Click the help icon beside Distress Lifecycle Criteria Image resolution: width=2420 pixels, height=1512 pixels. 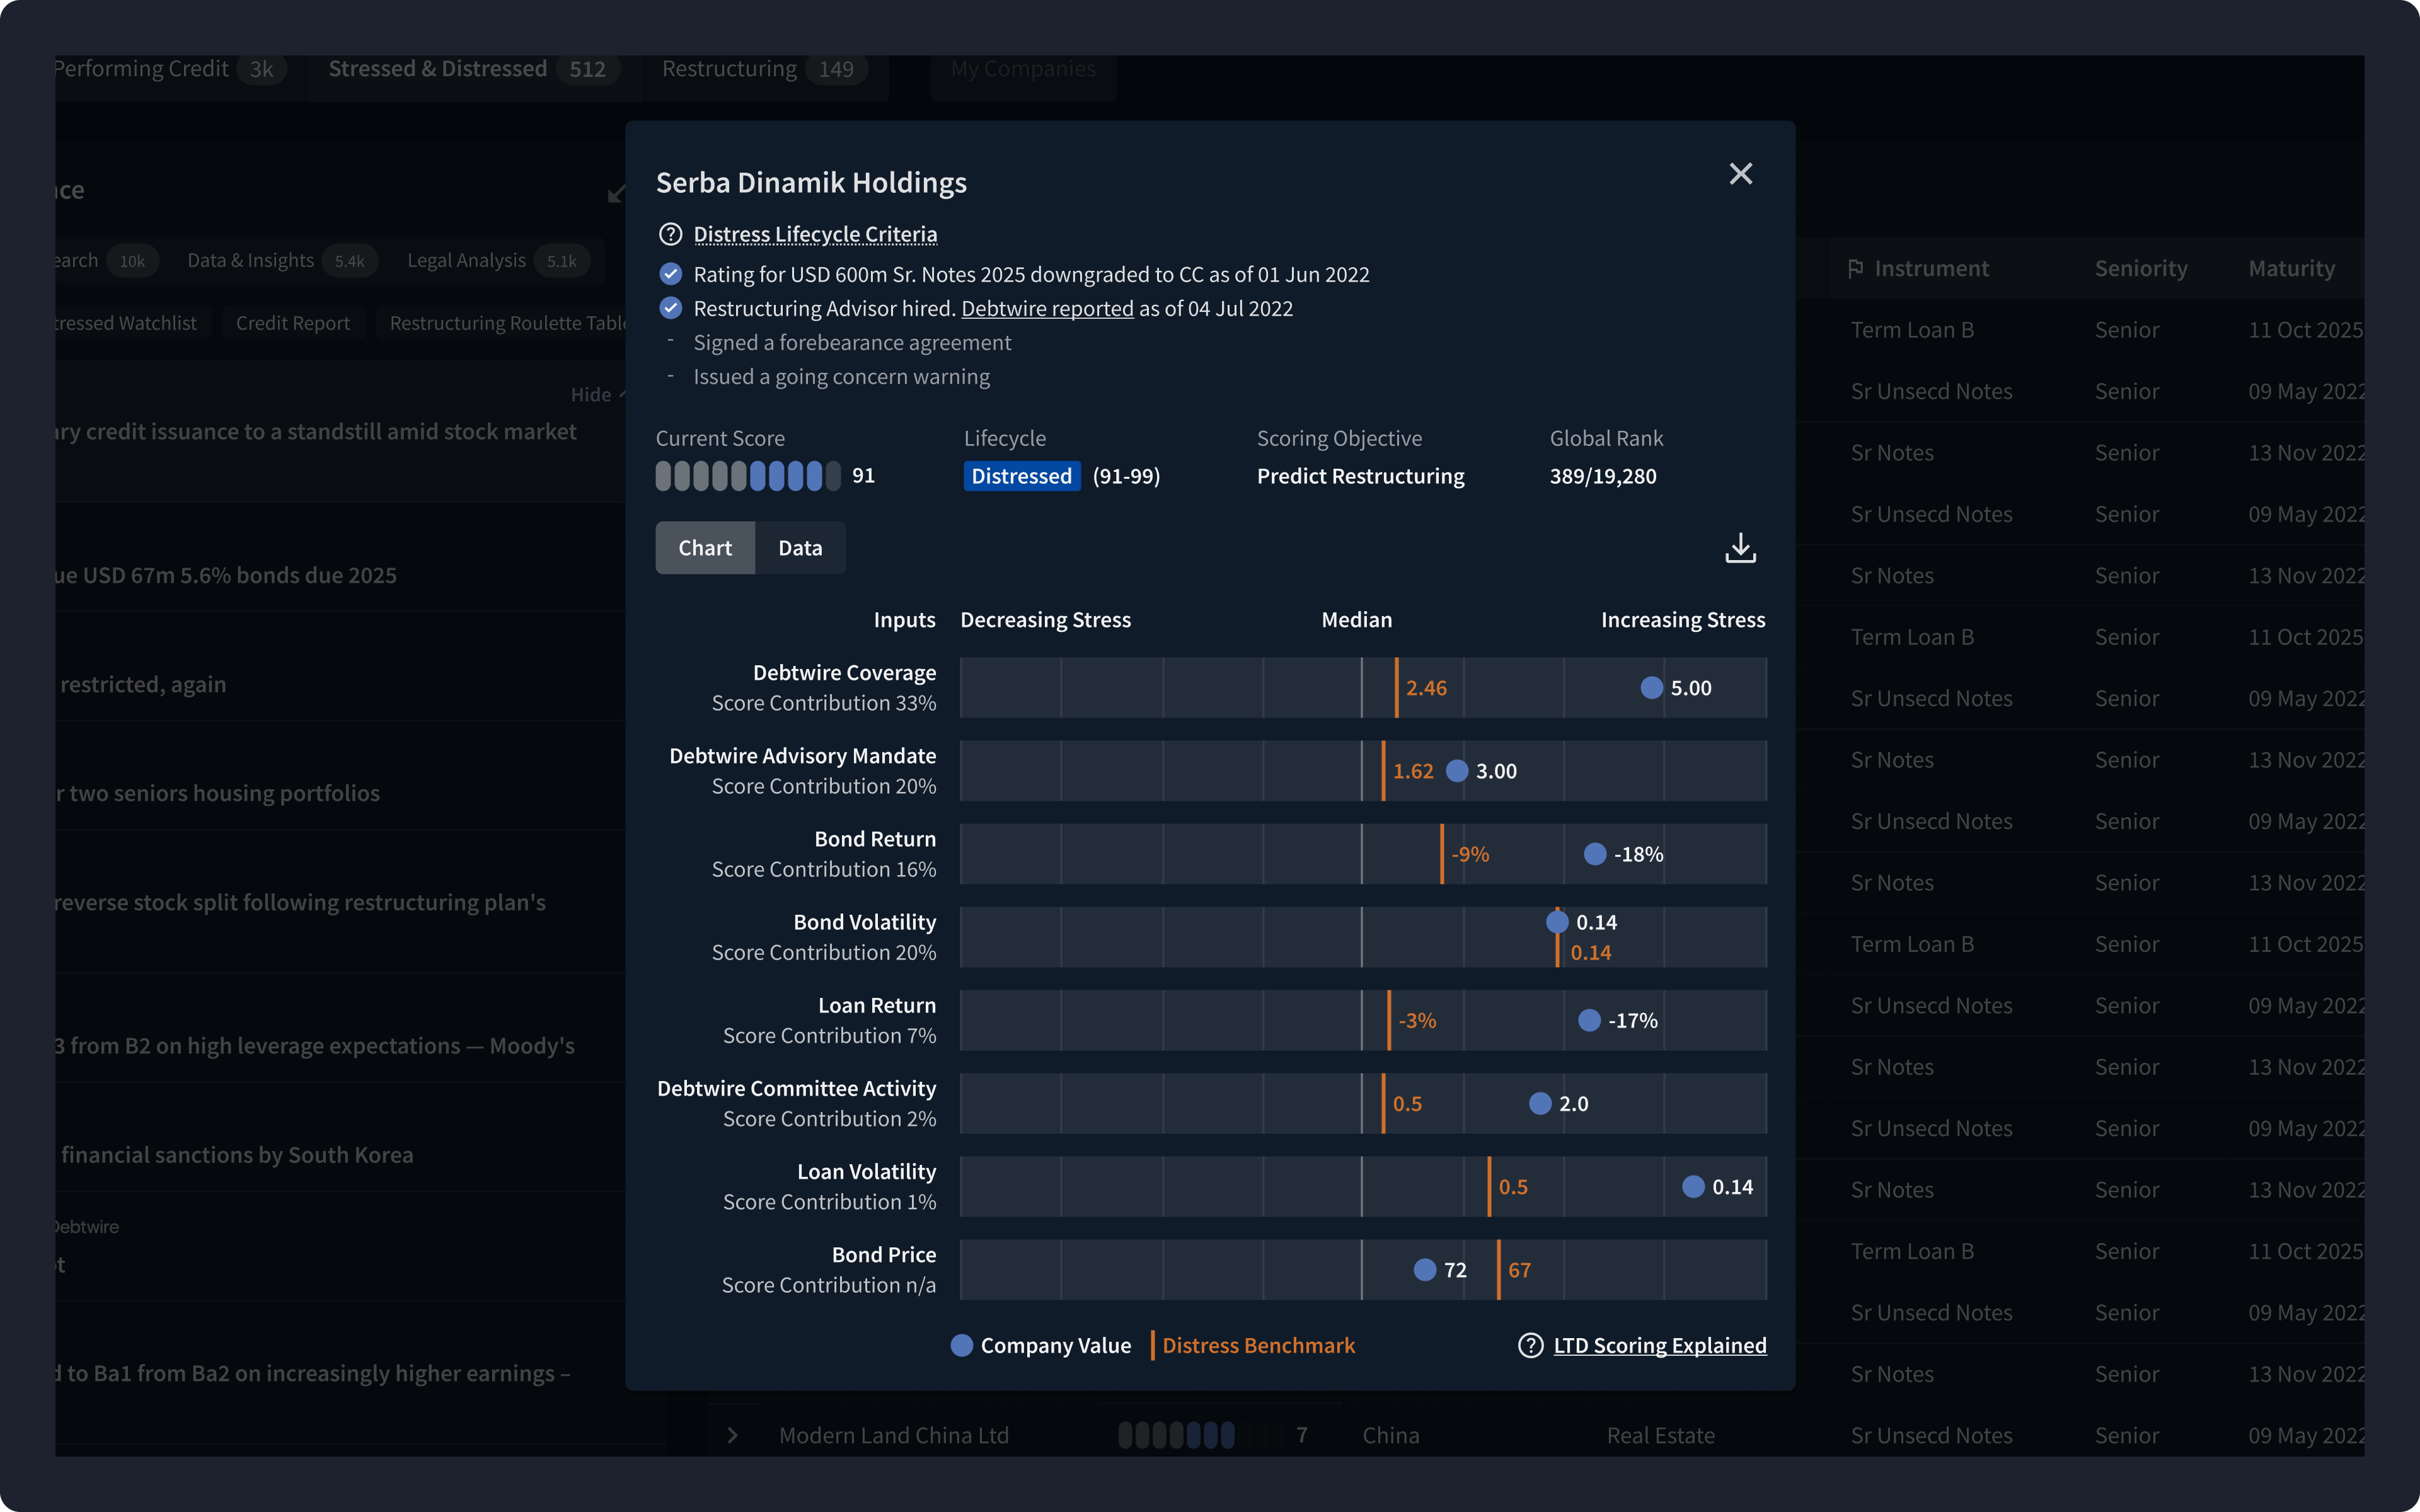click(x=670, y=234)
